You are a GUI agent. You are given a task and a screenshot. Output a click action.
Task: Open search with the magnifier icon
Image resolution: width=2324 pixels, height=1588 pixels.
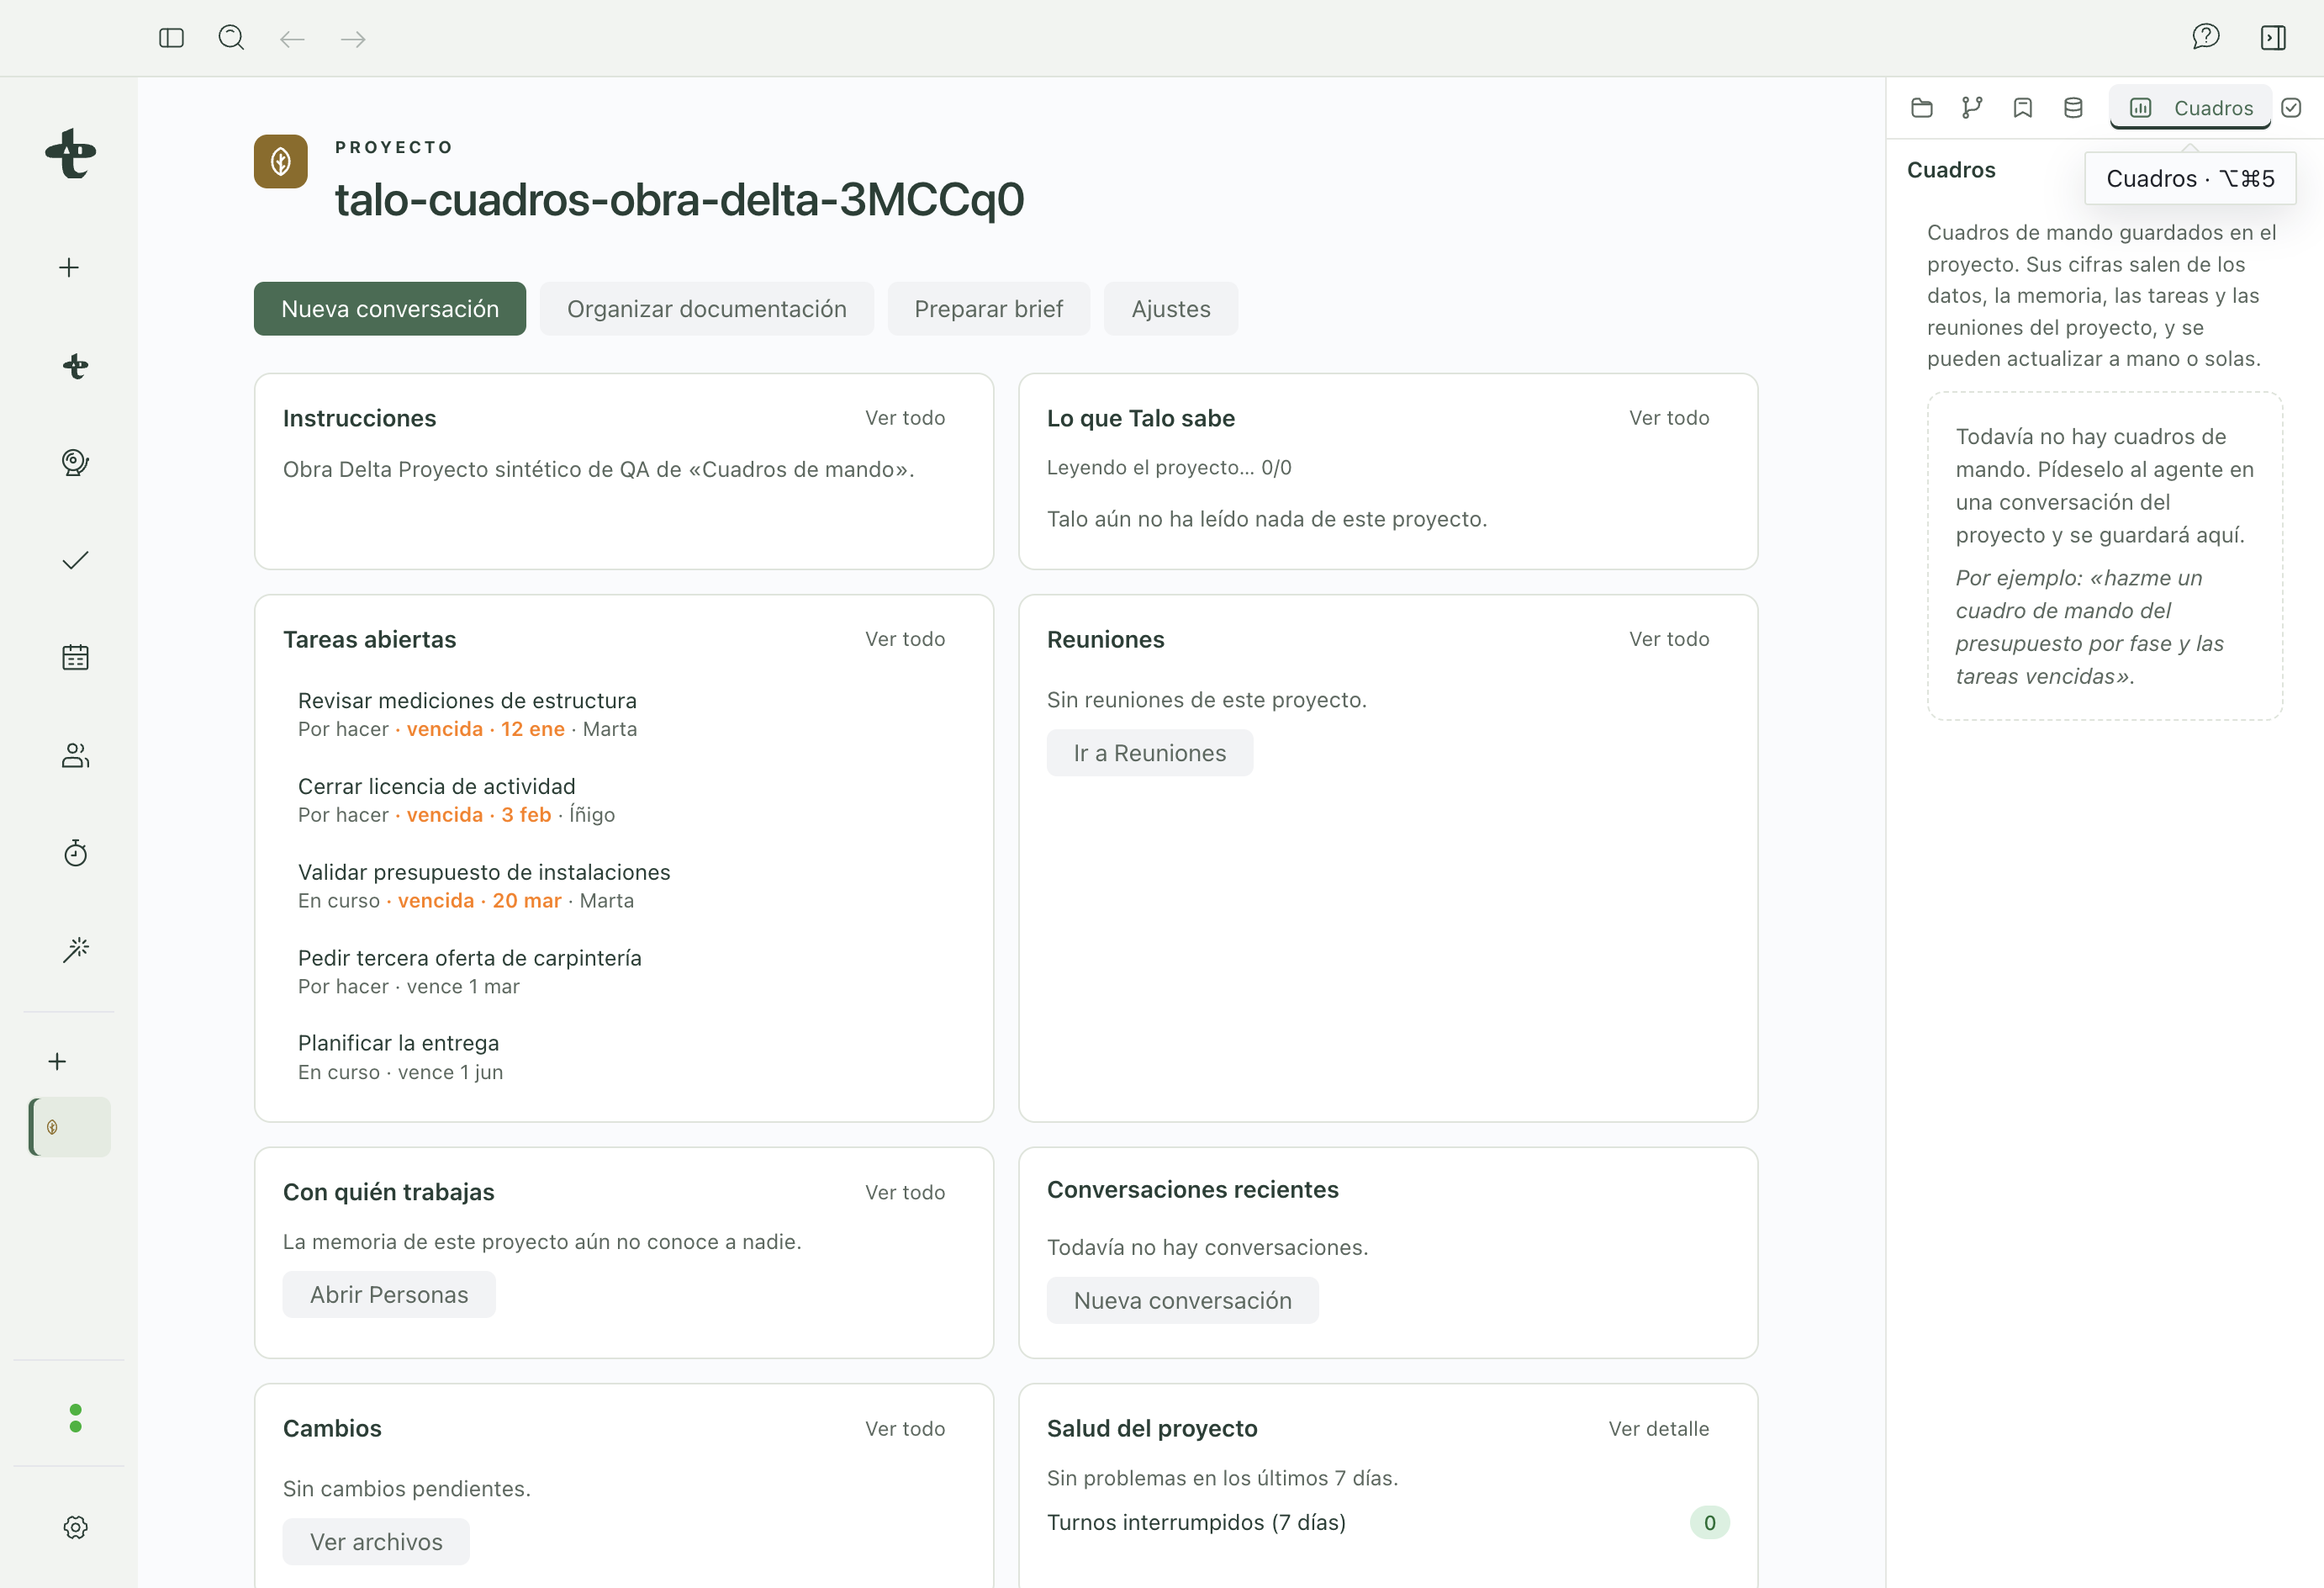231,38
